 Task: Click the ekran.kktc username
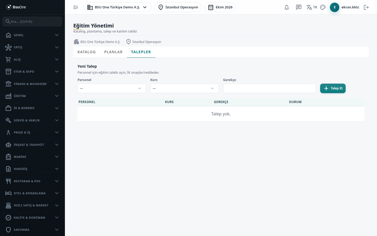point(350,7)
